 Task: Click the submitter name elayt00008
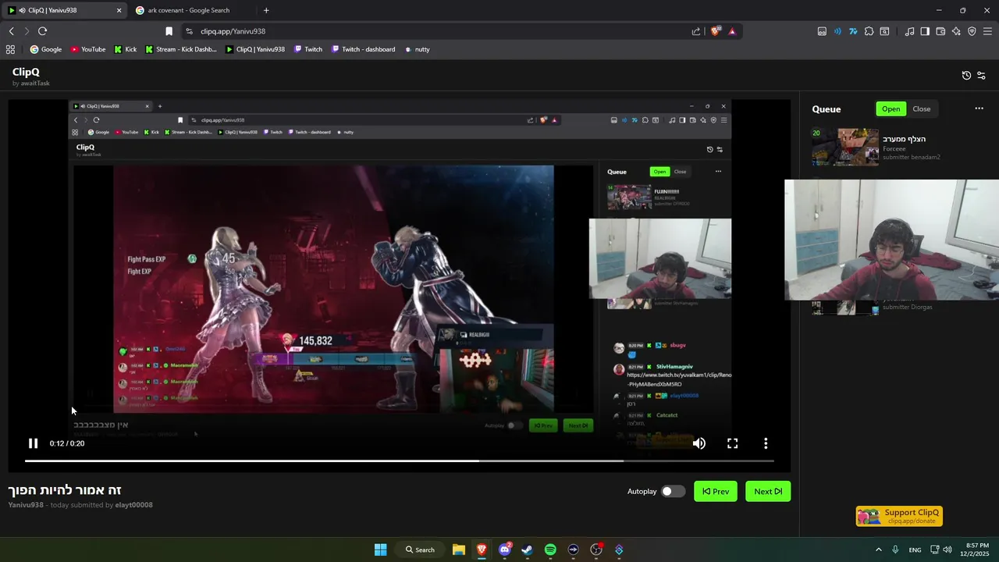134,505
